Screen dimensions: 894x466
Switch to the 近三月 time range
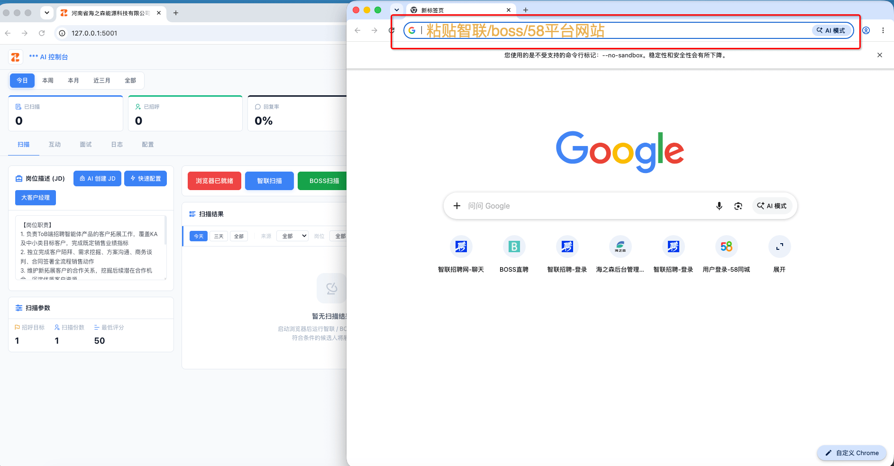(102, 81)
